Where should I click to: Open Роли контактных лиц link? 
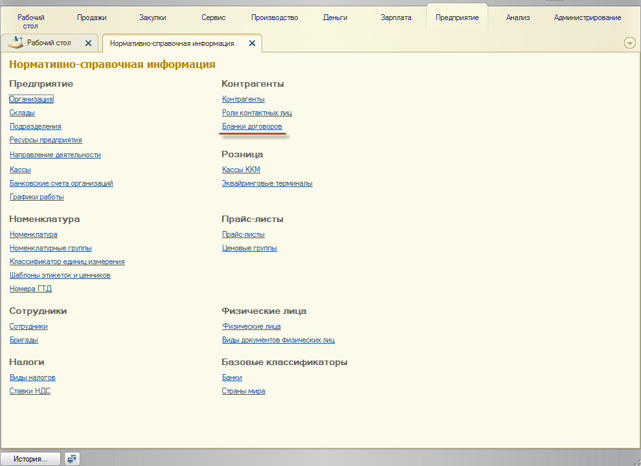[257, 113]
